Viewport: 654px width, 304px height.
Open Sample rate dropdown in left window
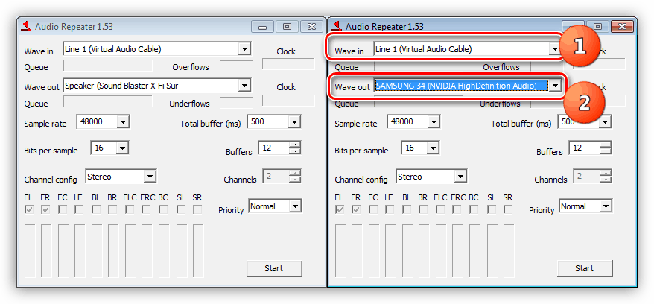click(x=123, y=121)
